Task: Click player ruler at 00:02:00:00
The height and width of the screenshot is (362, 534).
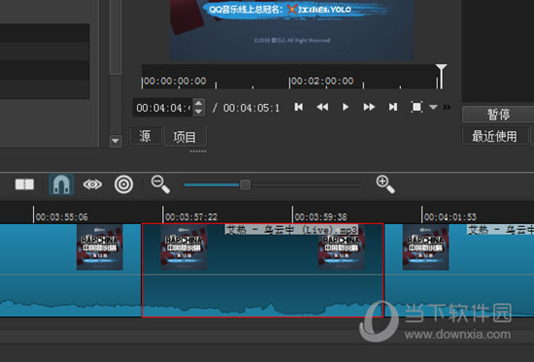Action: pos(322,82)
